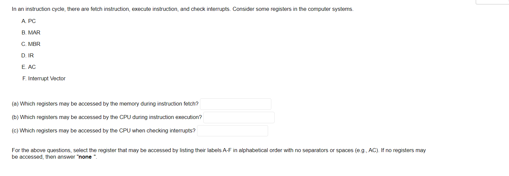Click the partially visible box at top right
The image size is (509, 176).
pyautogui.click(x=492, y=2)
